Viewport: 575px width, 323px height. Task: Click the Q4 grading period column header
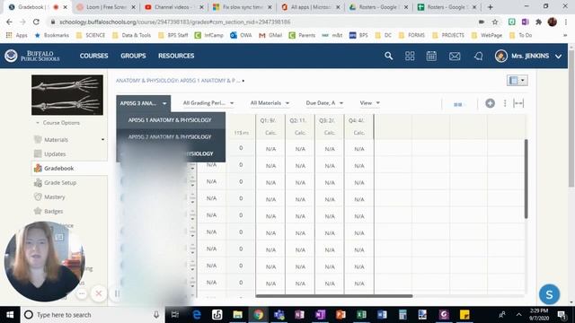tap(359, 127)
